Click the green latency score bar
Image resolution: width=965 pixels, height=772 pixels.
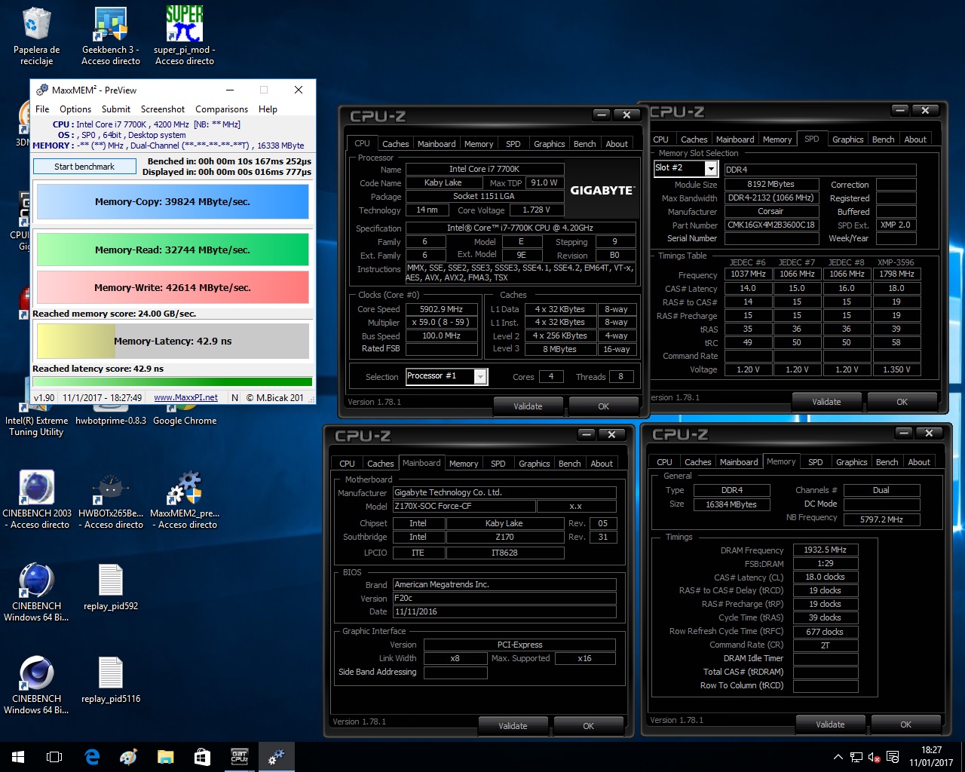tap(173, 381)
